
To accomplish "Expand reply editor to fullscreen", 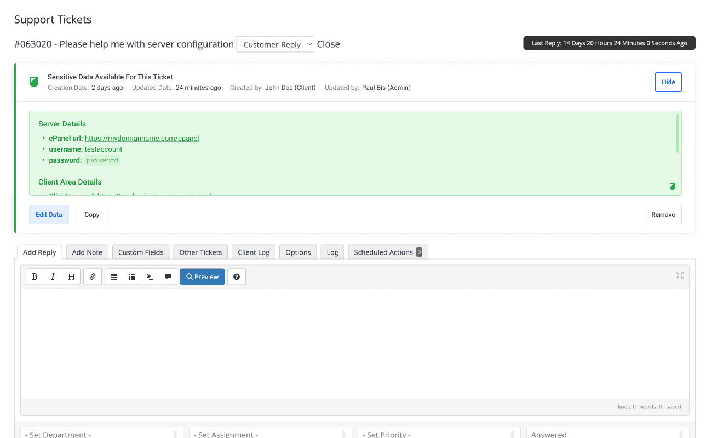I will pos(680,275).
